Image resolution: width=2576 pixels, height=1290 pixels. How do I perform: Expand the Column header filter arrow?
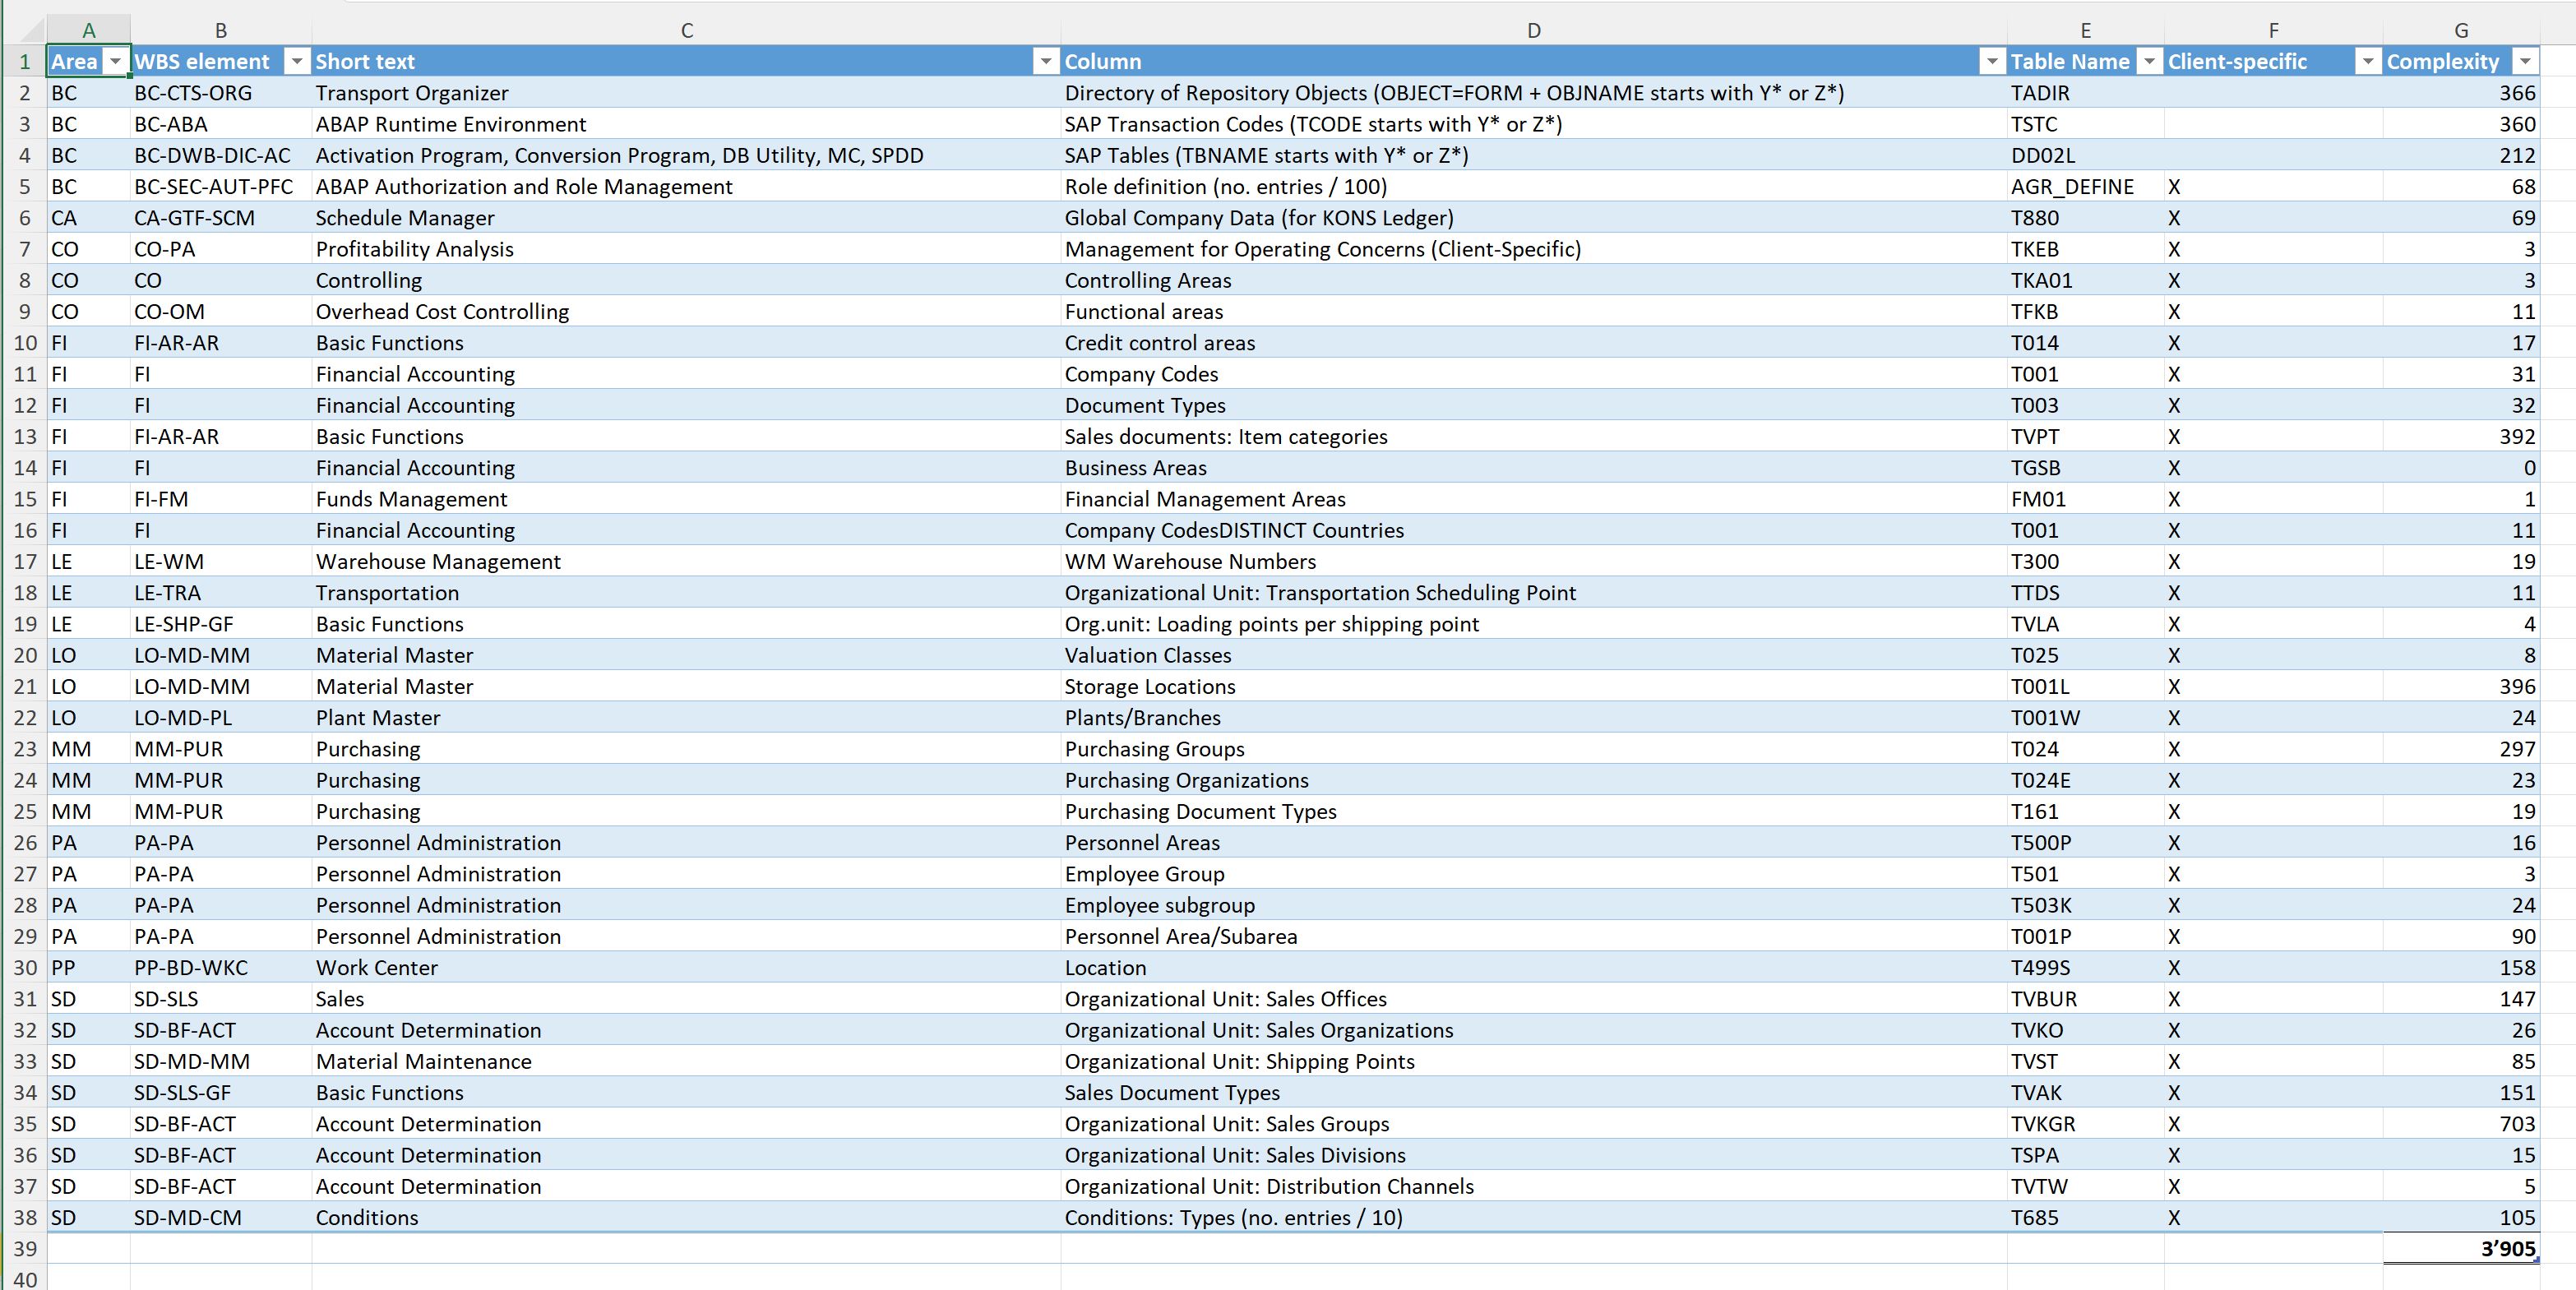(1992, 62)
